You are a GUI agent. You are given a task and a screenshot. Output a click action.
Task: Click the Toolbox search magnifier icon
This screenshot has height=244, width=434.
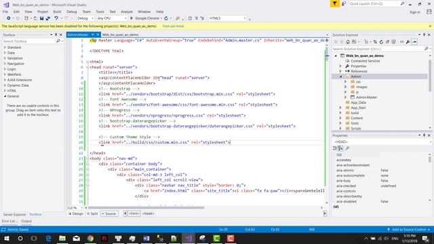58,41
